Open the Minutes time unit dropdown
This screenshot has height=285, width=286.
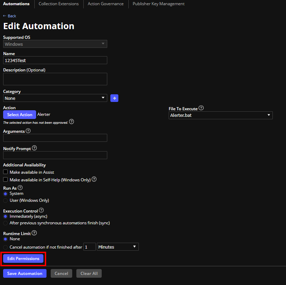click(x=118, y=247)
